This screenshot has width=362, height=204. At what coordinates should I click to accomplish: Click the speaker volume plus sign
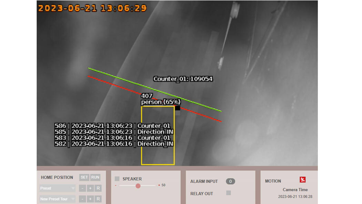[x=159, y=185]
